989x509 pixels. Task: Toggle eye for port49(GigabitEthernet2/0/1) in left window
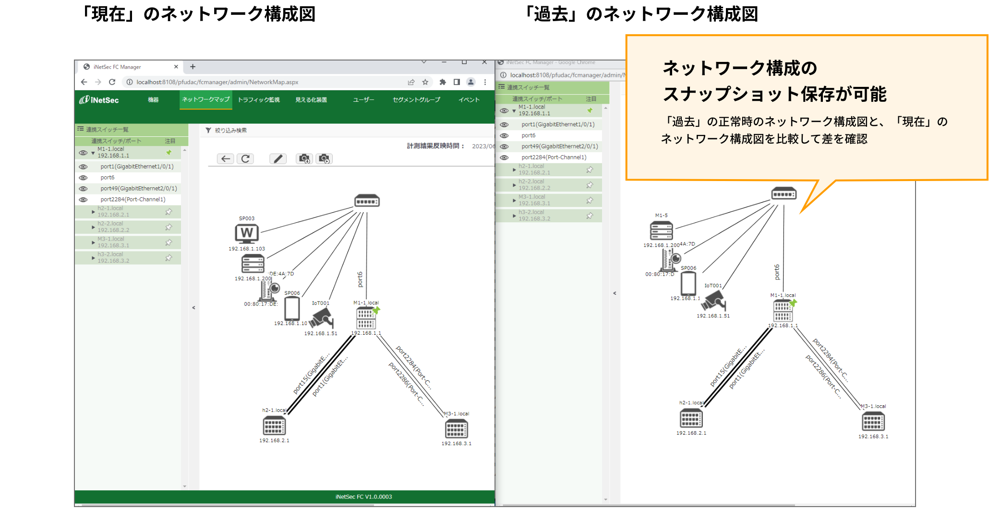[x=83, y=189]
